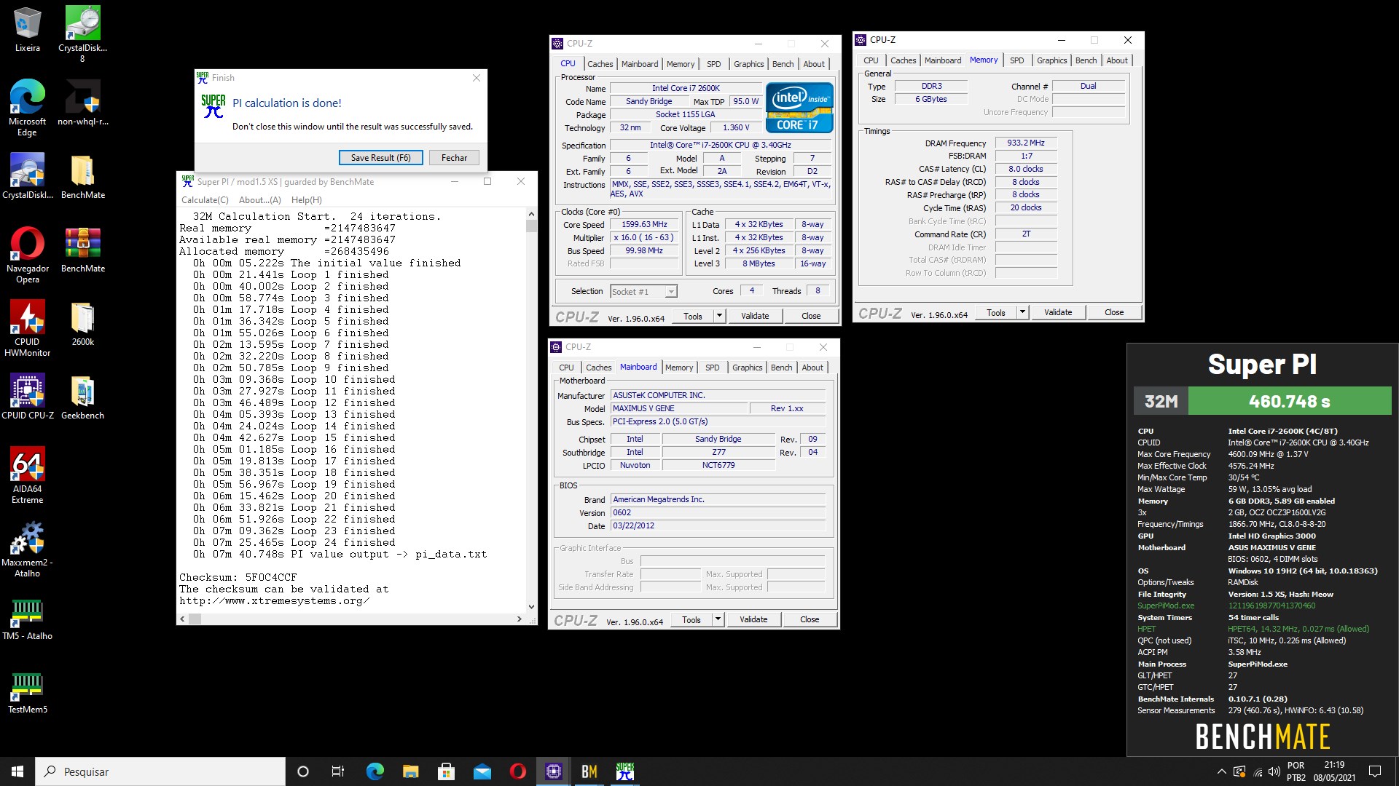Switch to SPD tab in Memory window
Image resolution: width=1399 pixels, height=786 pixels.
[x=1016, y=60]
